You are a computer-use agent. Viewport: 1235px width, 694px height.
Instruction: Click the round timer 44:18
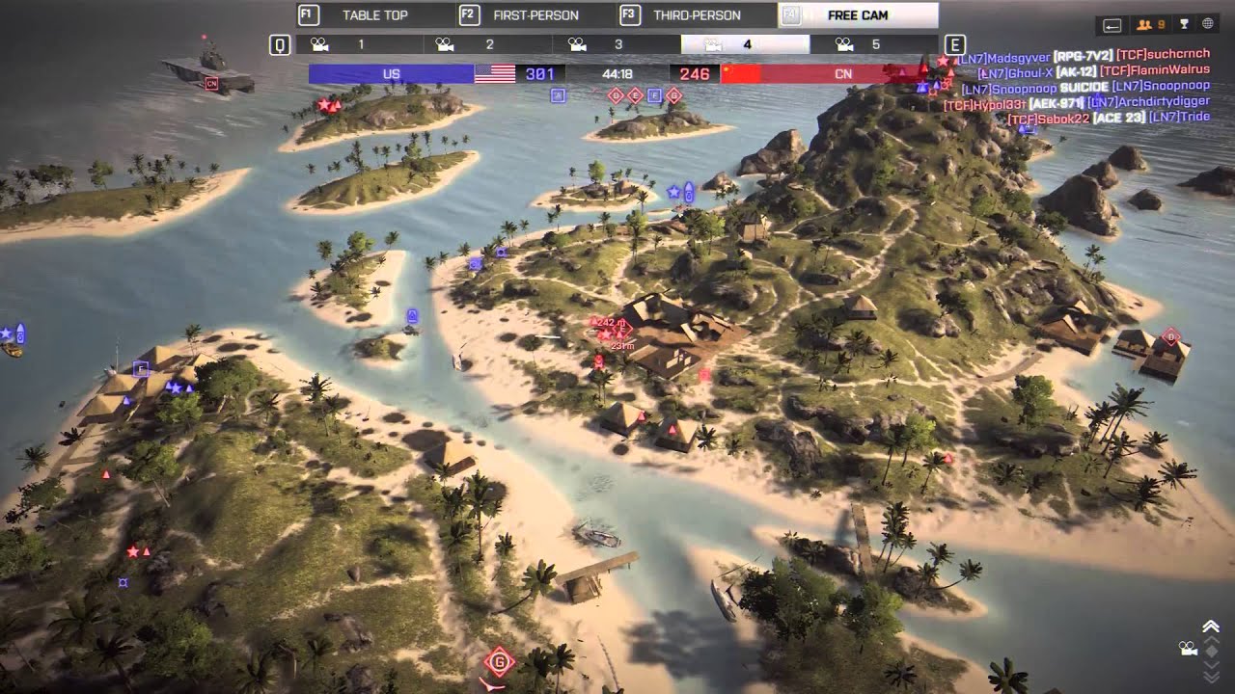(617, 74)
